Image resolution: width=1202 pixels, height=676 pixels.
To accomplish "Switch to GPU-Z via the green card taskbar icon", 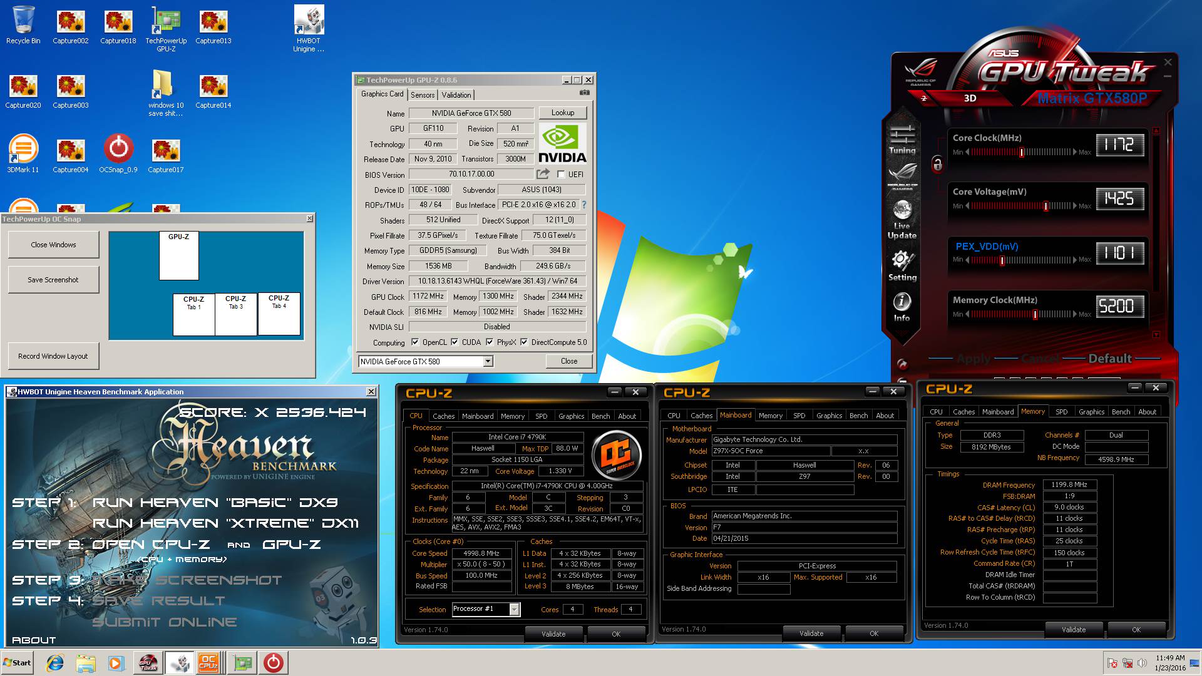I will [242, 663].
